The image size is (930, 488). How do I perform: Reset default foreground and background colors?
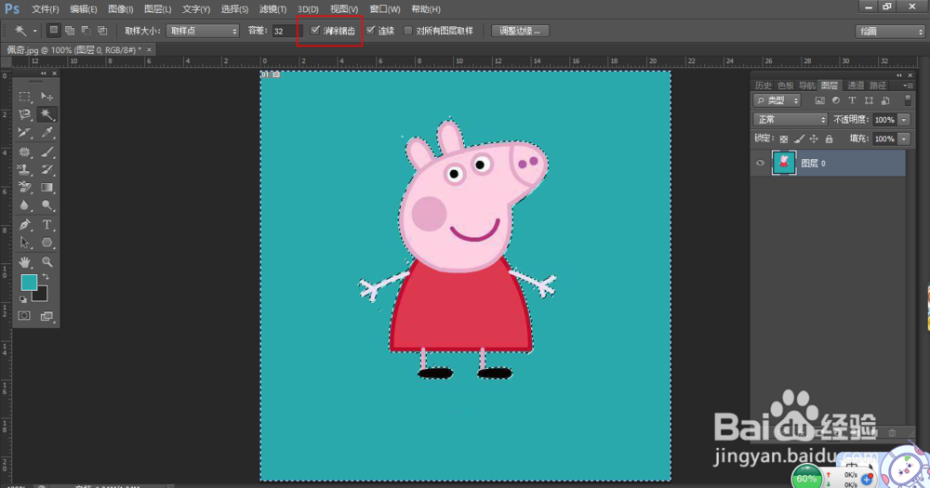(23, 299)
